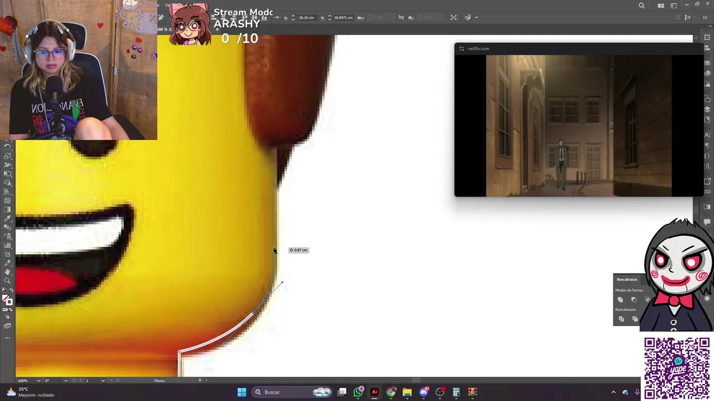Open Task View on taskbar
Image resolution: width=714 pixels, height=401 pixels.
coord(342,392)
